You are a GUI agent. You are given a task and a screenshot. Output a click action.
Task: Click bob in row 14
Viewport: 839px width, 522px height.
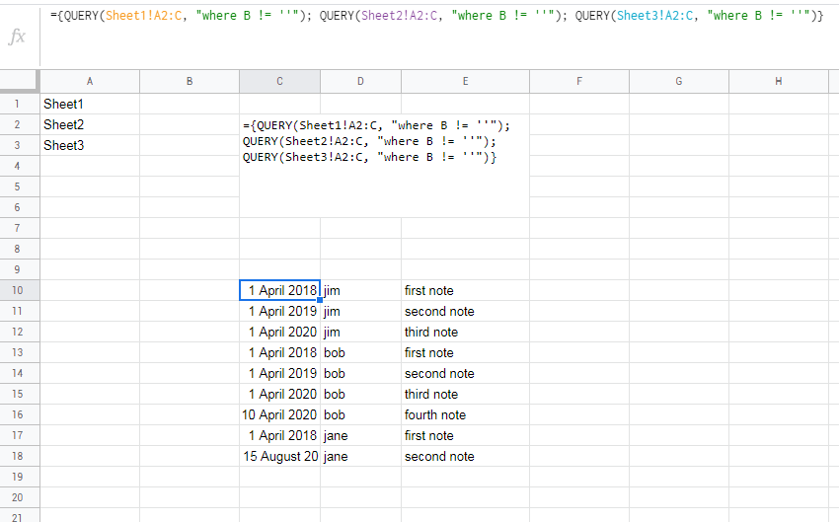coord(360,373)
